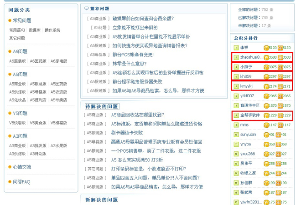Select the 数据库 subcategory
The height and width of the screenshot is (205, 301).
[35, 30]
